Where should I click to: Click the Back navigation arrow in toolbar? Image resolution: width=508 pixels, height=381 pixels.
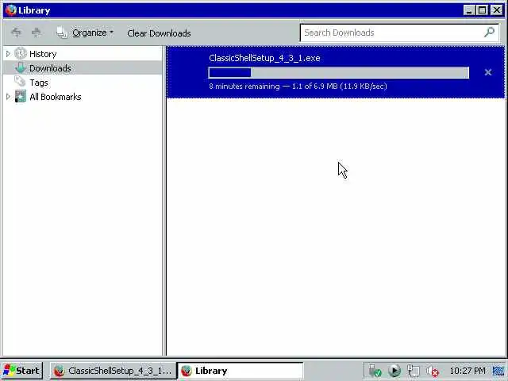16,33
